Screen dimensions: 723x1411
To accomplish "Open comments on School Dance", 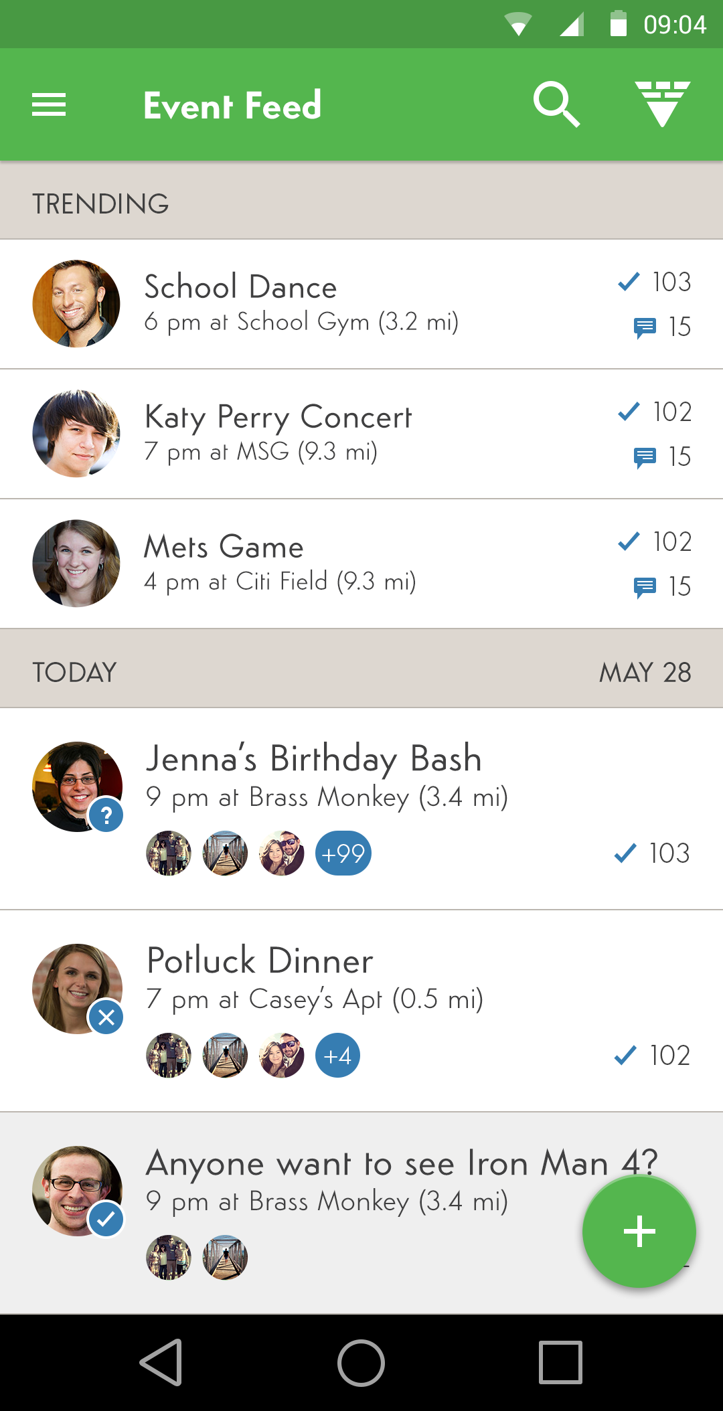I will pyautogui.click(x=645, y=327).
